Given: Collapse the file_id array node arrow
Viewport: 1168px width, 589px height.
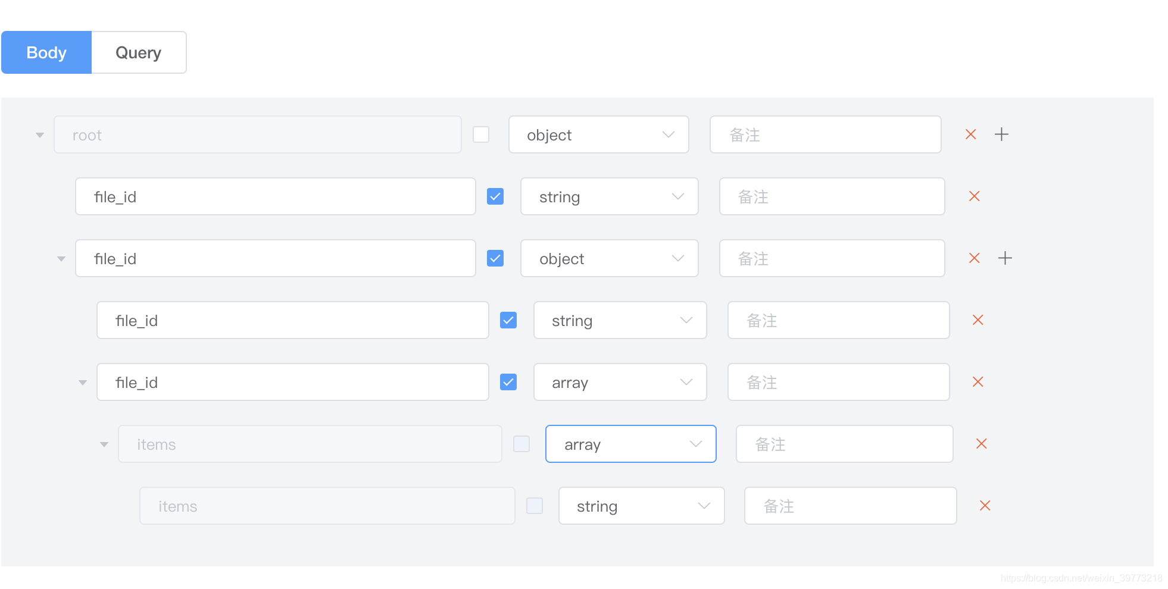Looking at the screenshot, I should (83, 383).
